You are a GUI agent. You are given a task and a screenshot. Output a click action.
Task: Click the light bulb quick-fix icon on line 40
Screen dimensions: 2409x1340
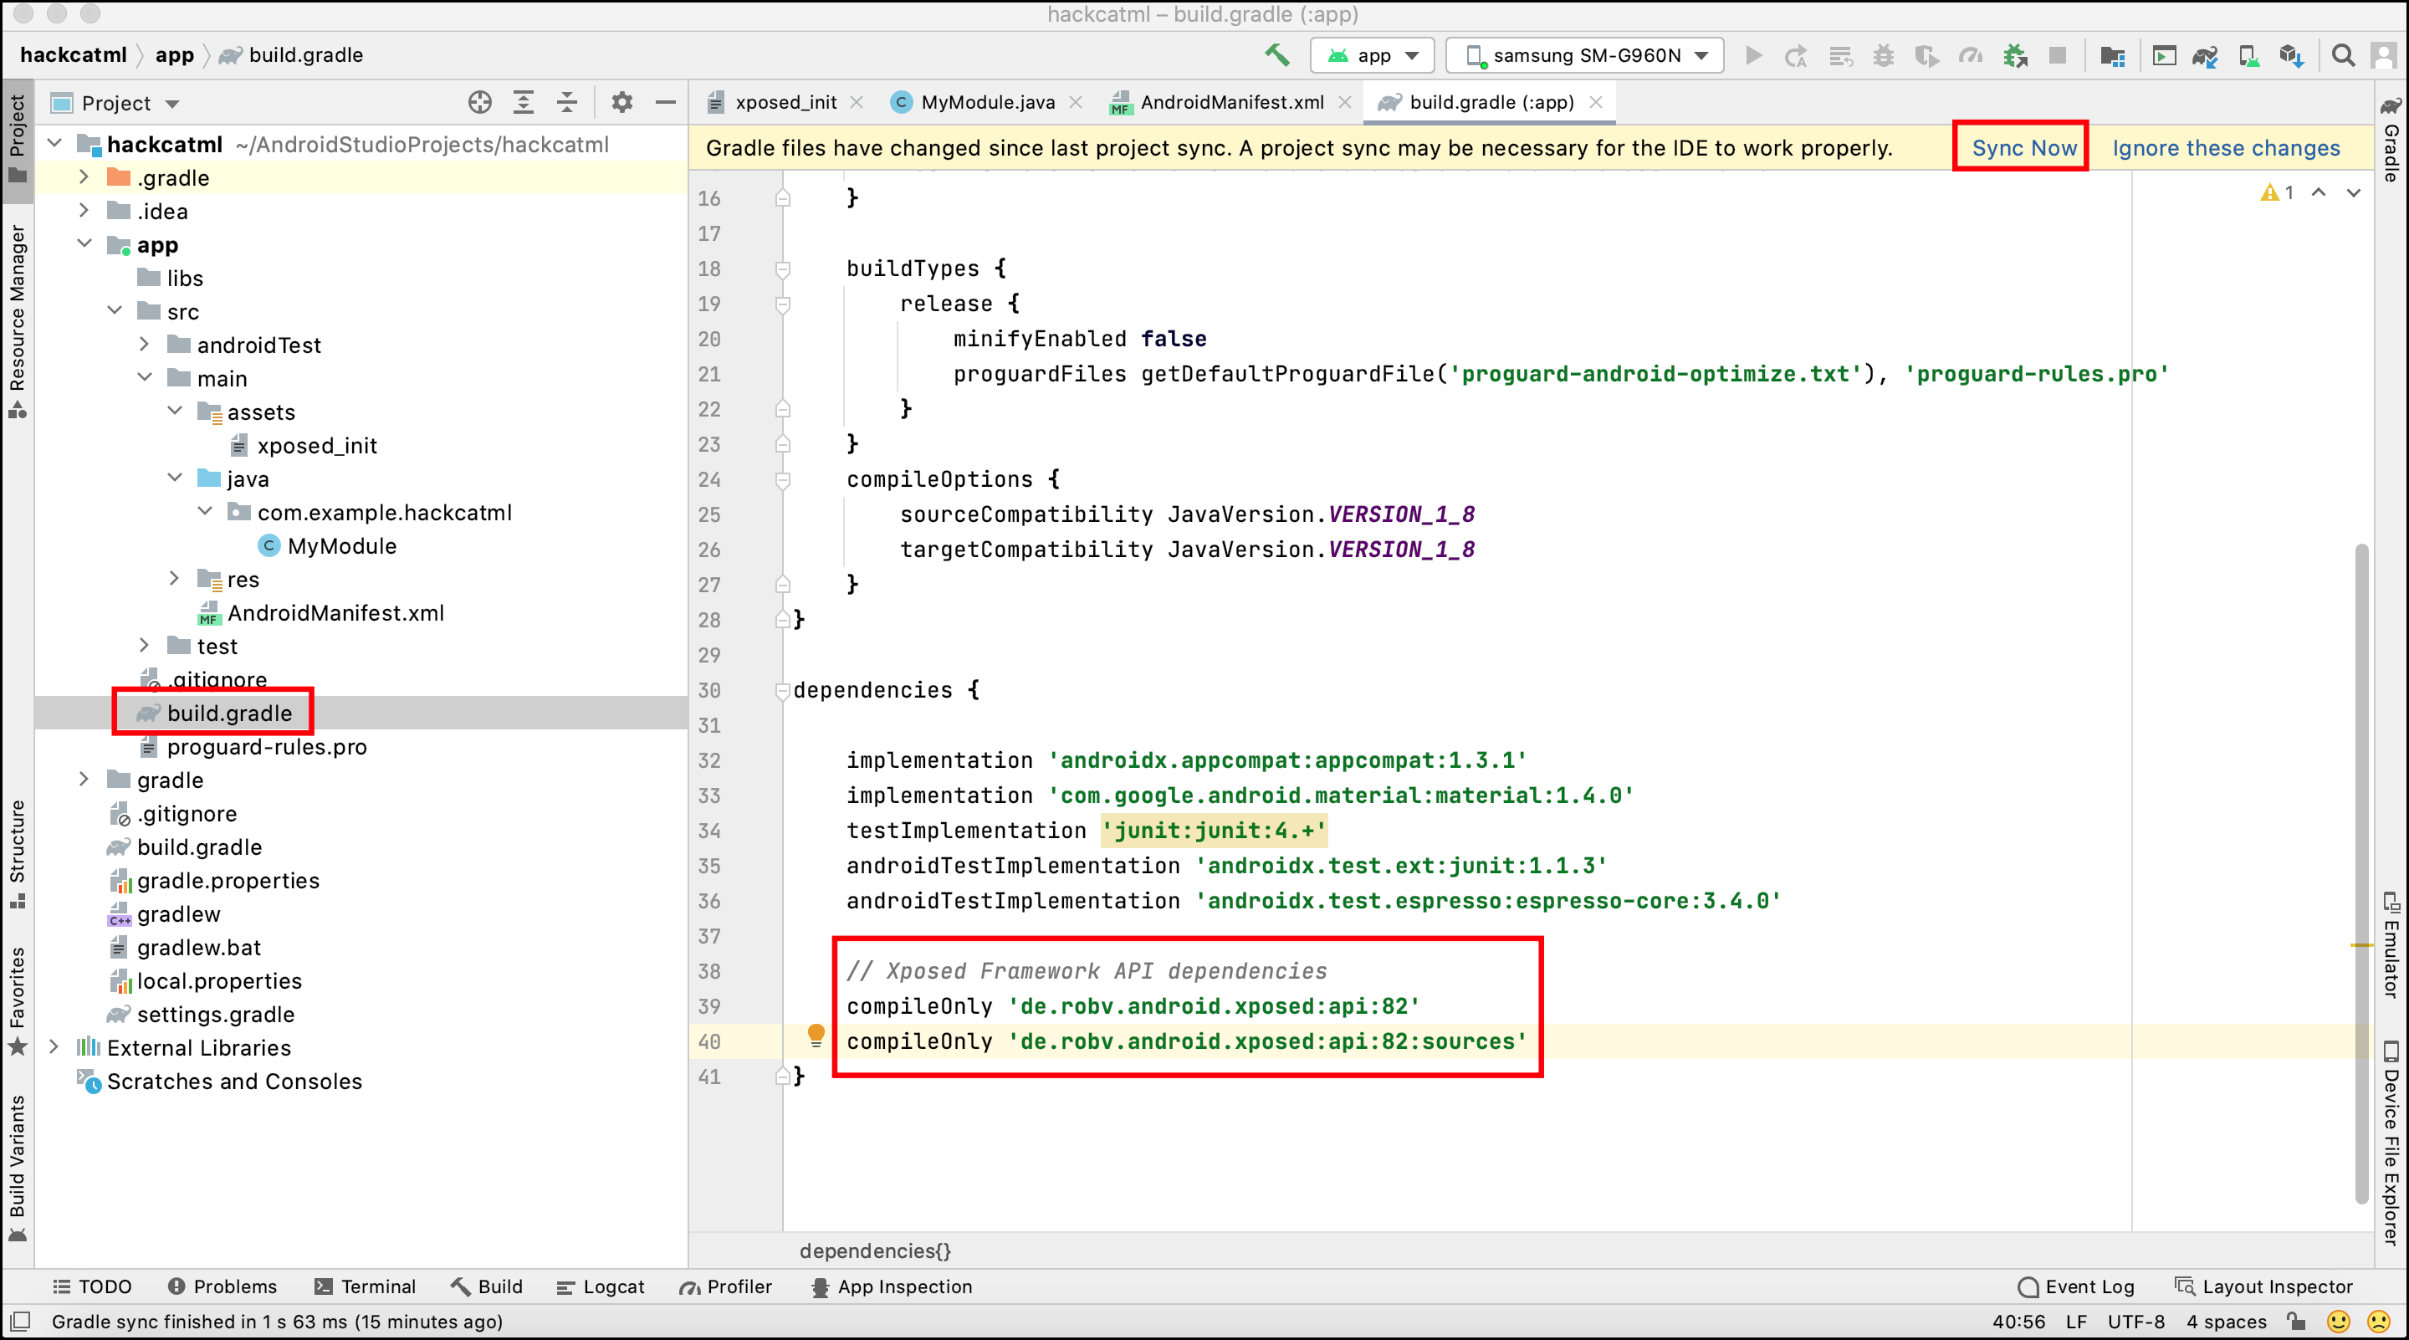pos(816,1036)
